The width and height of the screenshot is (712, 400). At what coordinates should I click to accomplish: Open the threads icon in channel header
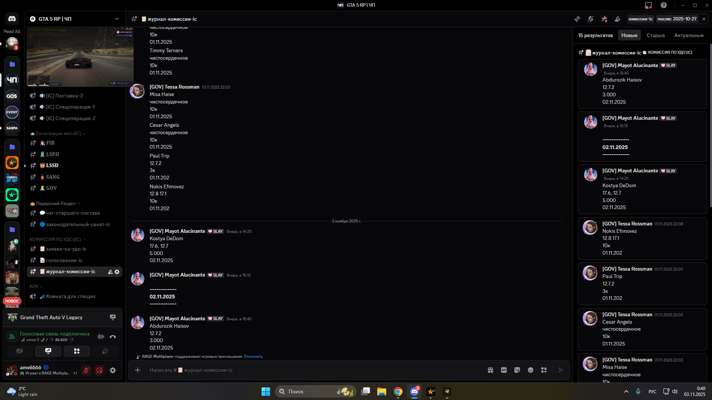coord(577,19)
